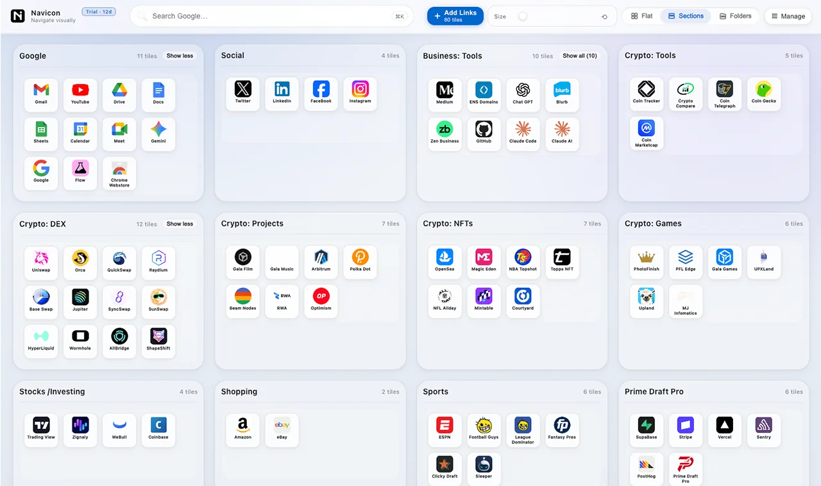This screenshot has width=821, height=486.
Task: Open the LinkedIn tile
Action: (x=282, y=94)
